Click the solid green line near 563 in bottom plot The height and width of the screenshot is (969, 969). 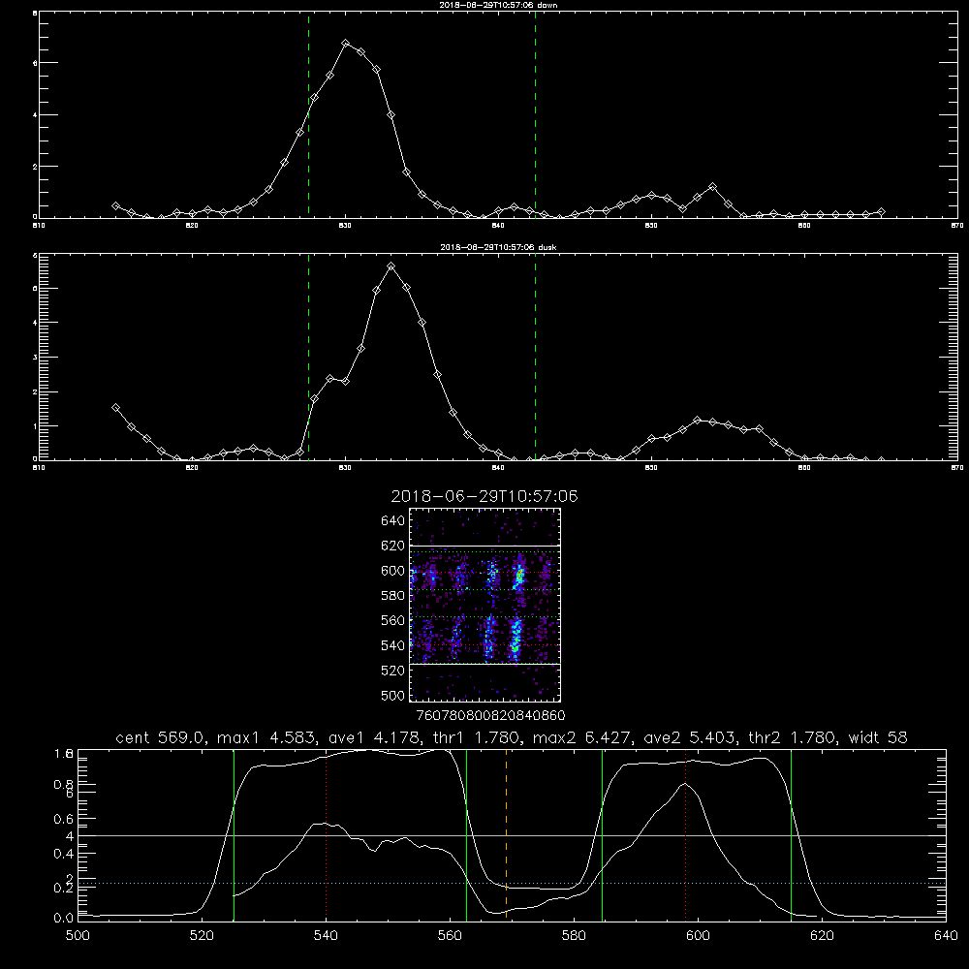[x=467, y=834]
